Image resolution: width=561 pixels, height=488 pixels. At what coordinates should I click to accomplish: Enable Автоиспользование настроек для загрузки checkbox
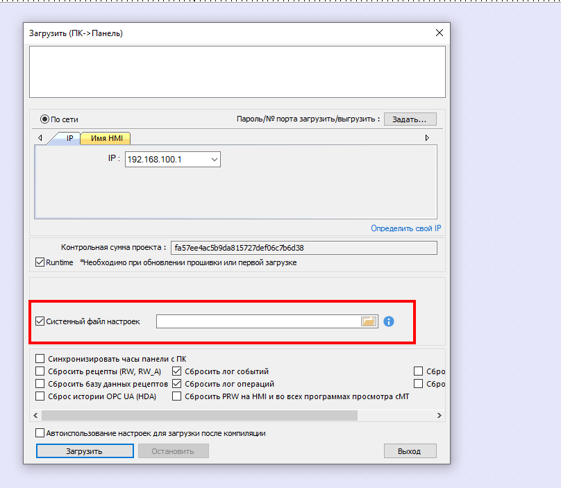[40, 433]
